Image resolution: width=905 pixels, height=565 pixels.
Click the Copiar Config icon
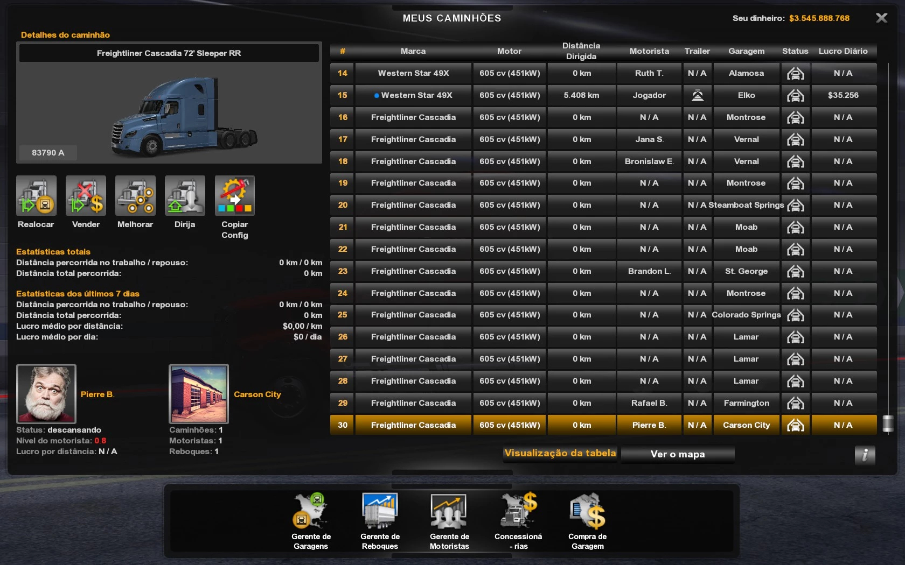tap(234, 195)
